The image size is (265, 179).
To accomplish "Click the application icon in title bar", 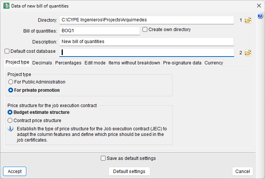I will click(6, 6).
